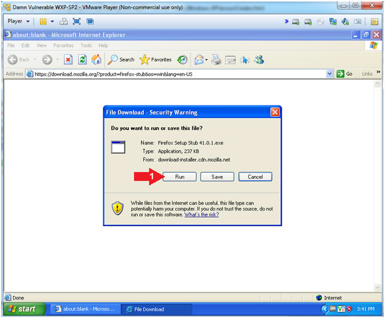Click the page scrollbar up arrow

click(x=377, y=84)
